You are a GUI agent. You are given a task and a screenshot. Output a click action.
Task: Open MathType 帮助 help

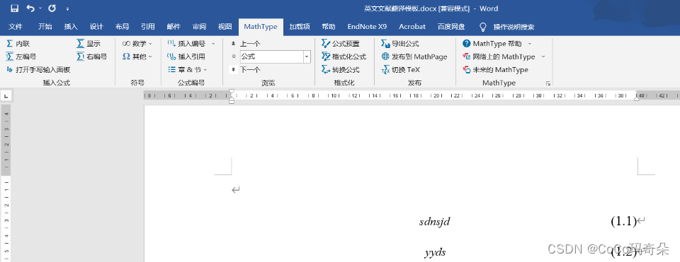coord(492,44)
